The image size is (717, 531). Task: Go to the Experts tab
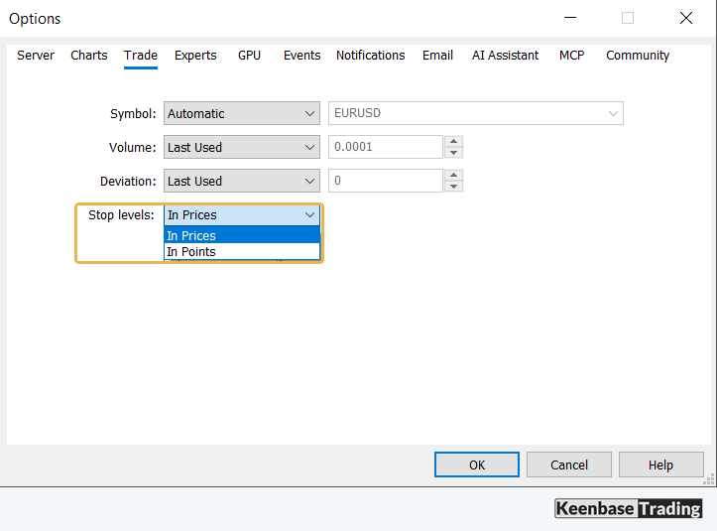point(195,56)
